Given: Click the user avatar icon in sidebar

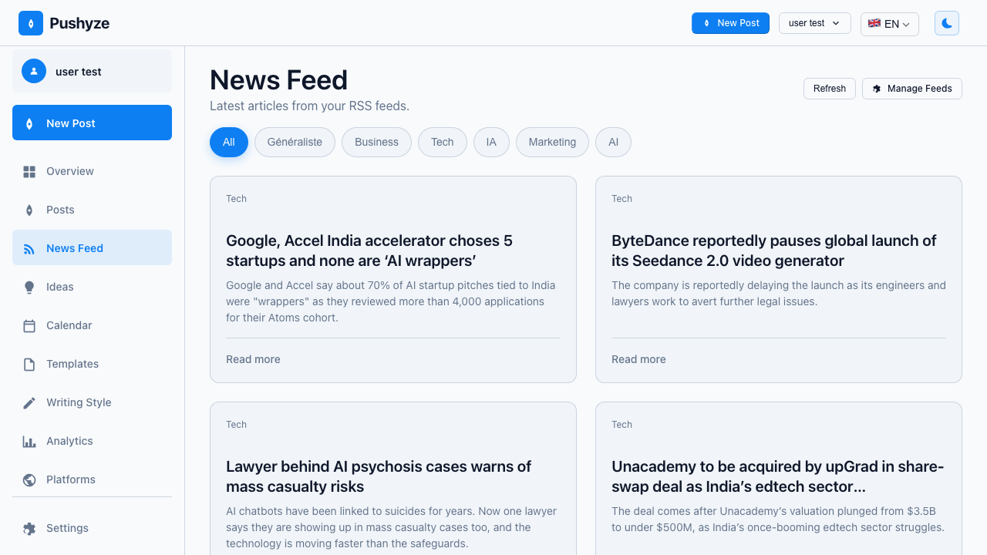Looking at the screenshot, I should [x=34, y=71].
